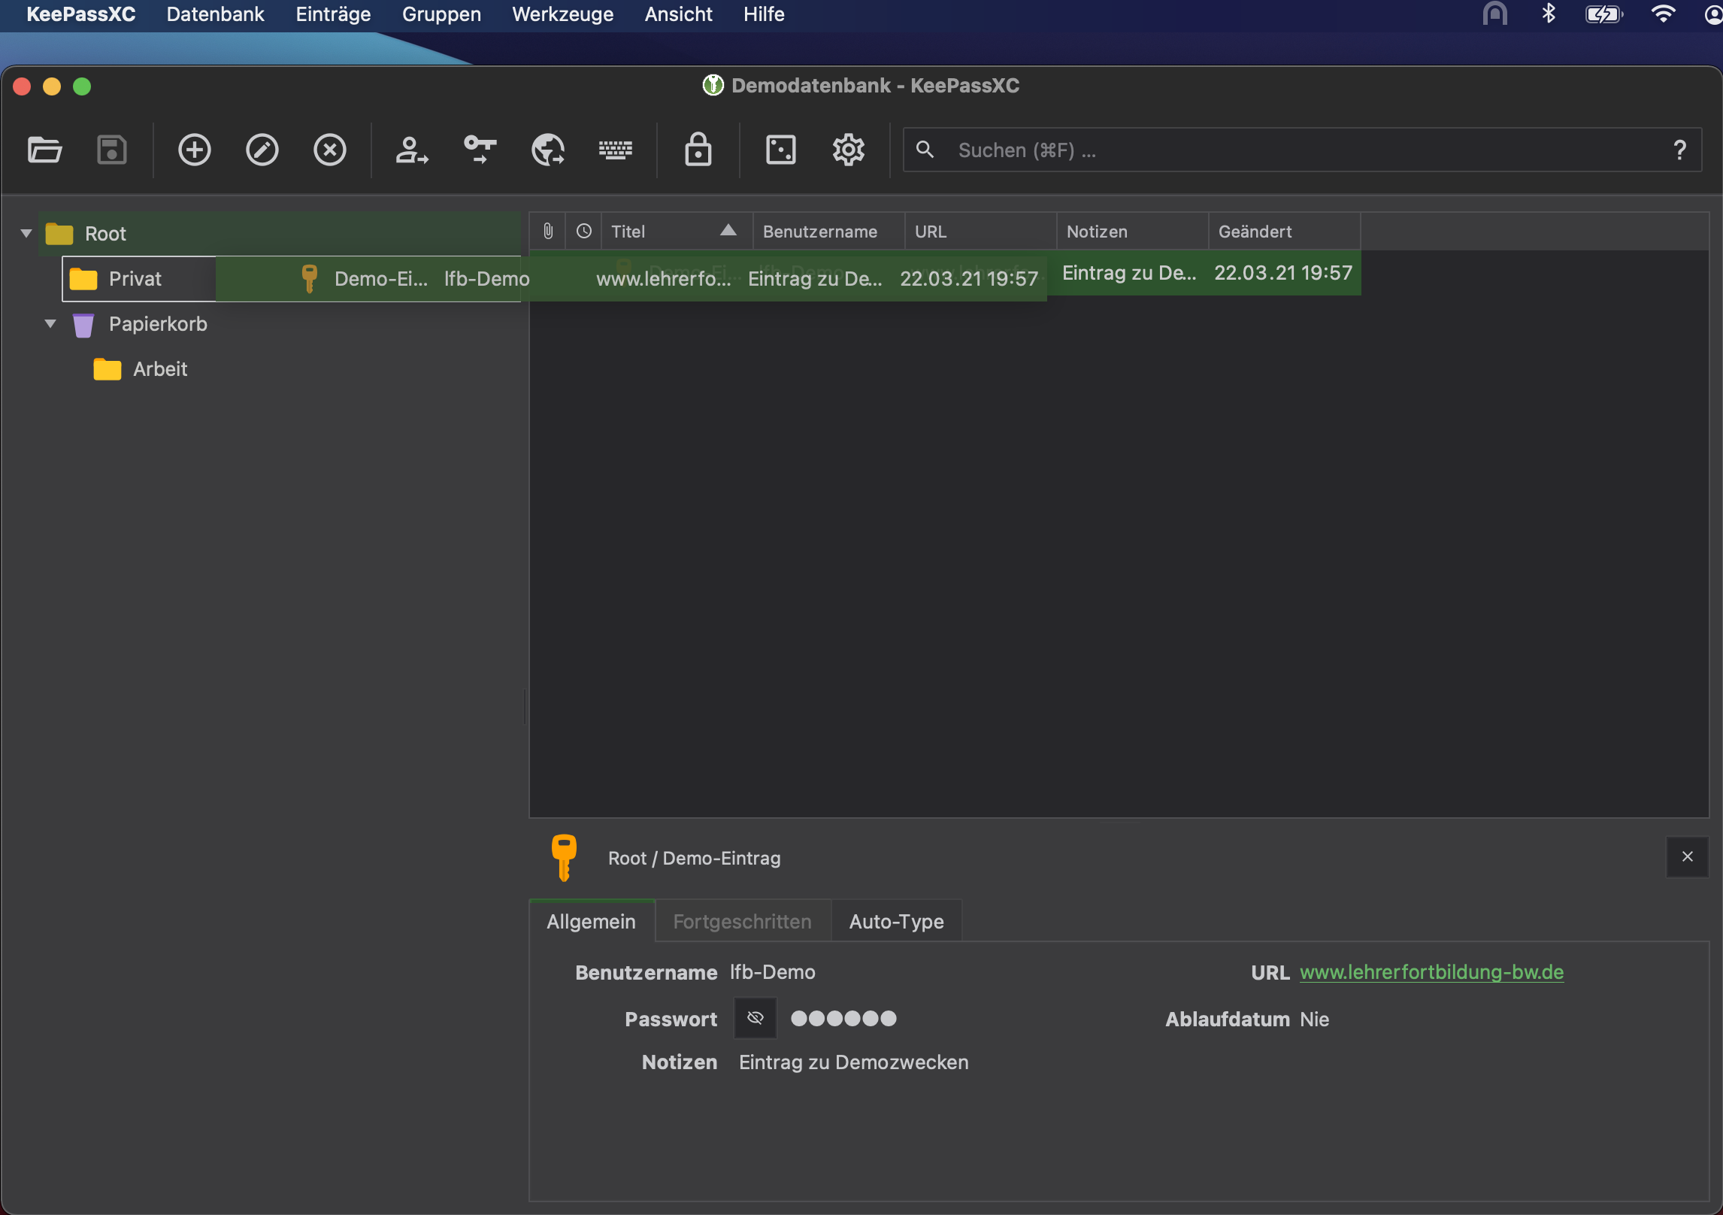
Task: Toggle password visibility eye icon
Action: click(x=755, y=1018)
